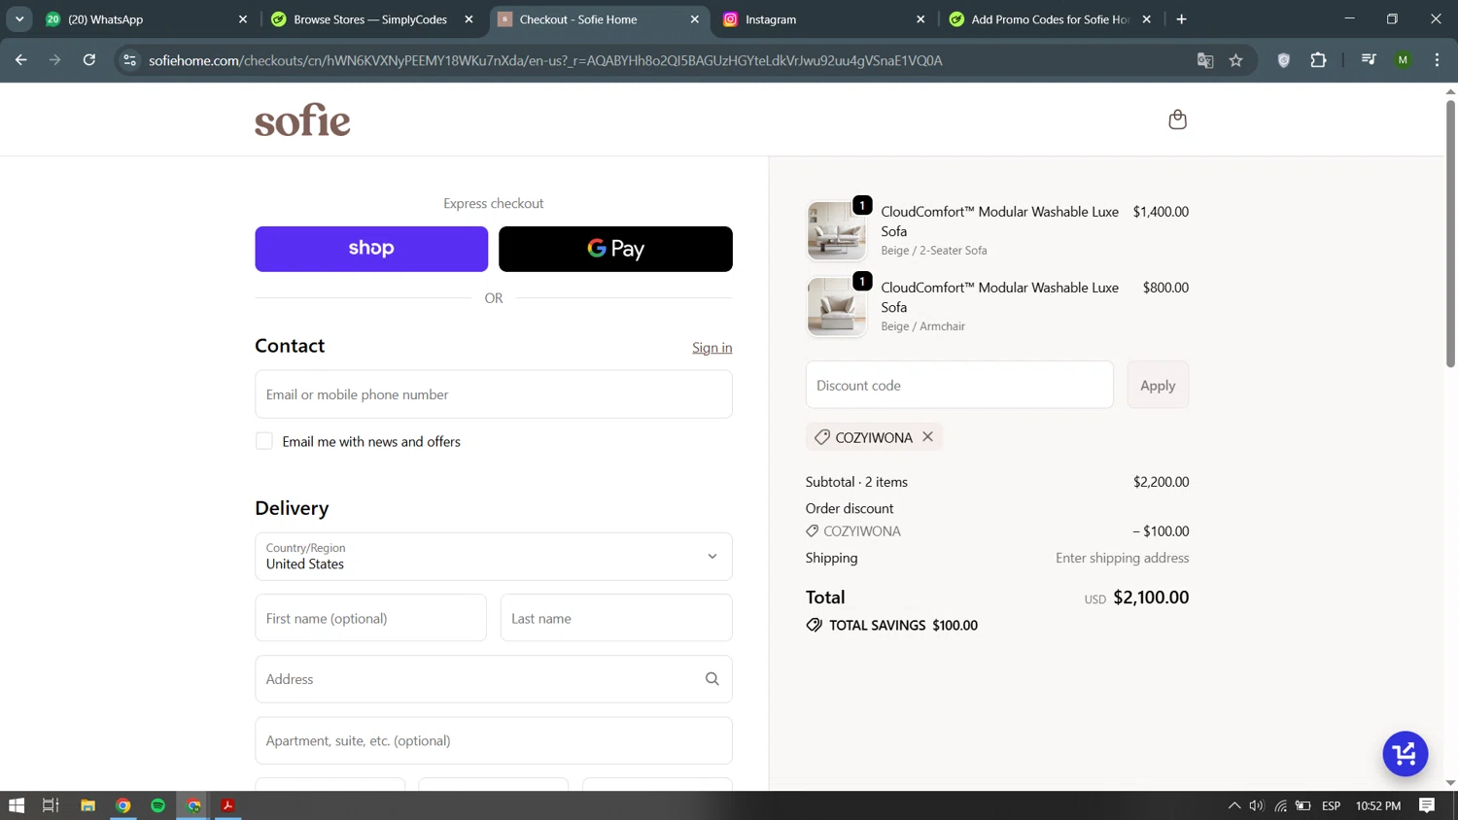Focus the Apartment, suite field
Screen dimensions: 1458x820
point(494,740)
